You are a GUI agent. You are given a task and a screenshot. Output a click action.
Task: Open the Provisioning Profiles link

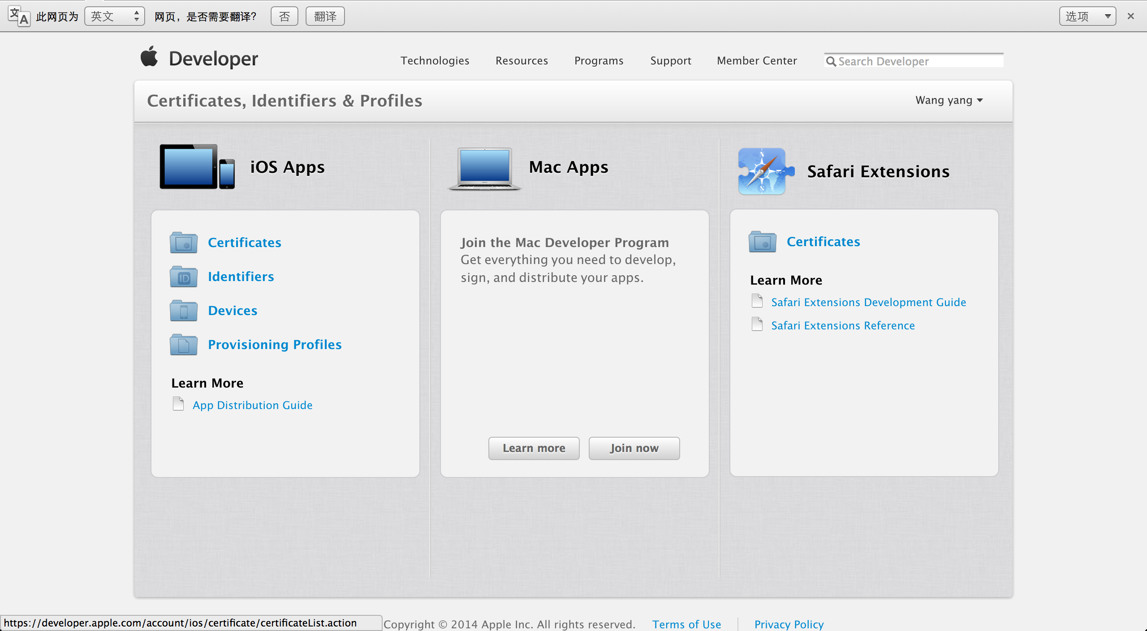(x=275, y=345)
